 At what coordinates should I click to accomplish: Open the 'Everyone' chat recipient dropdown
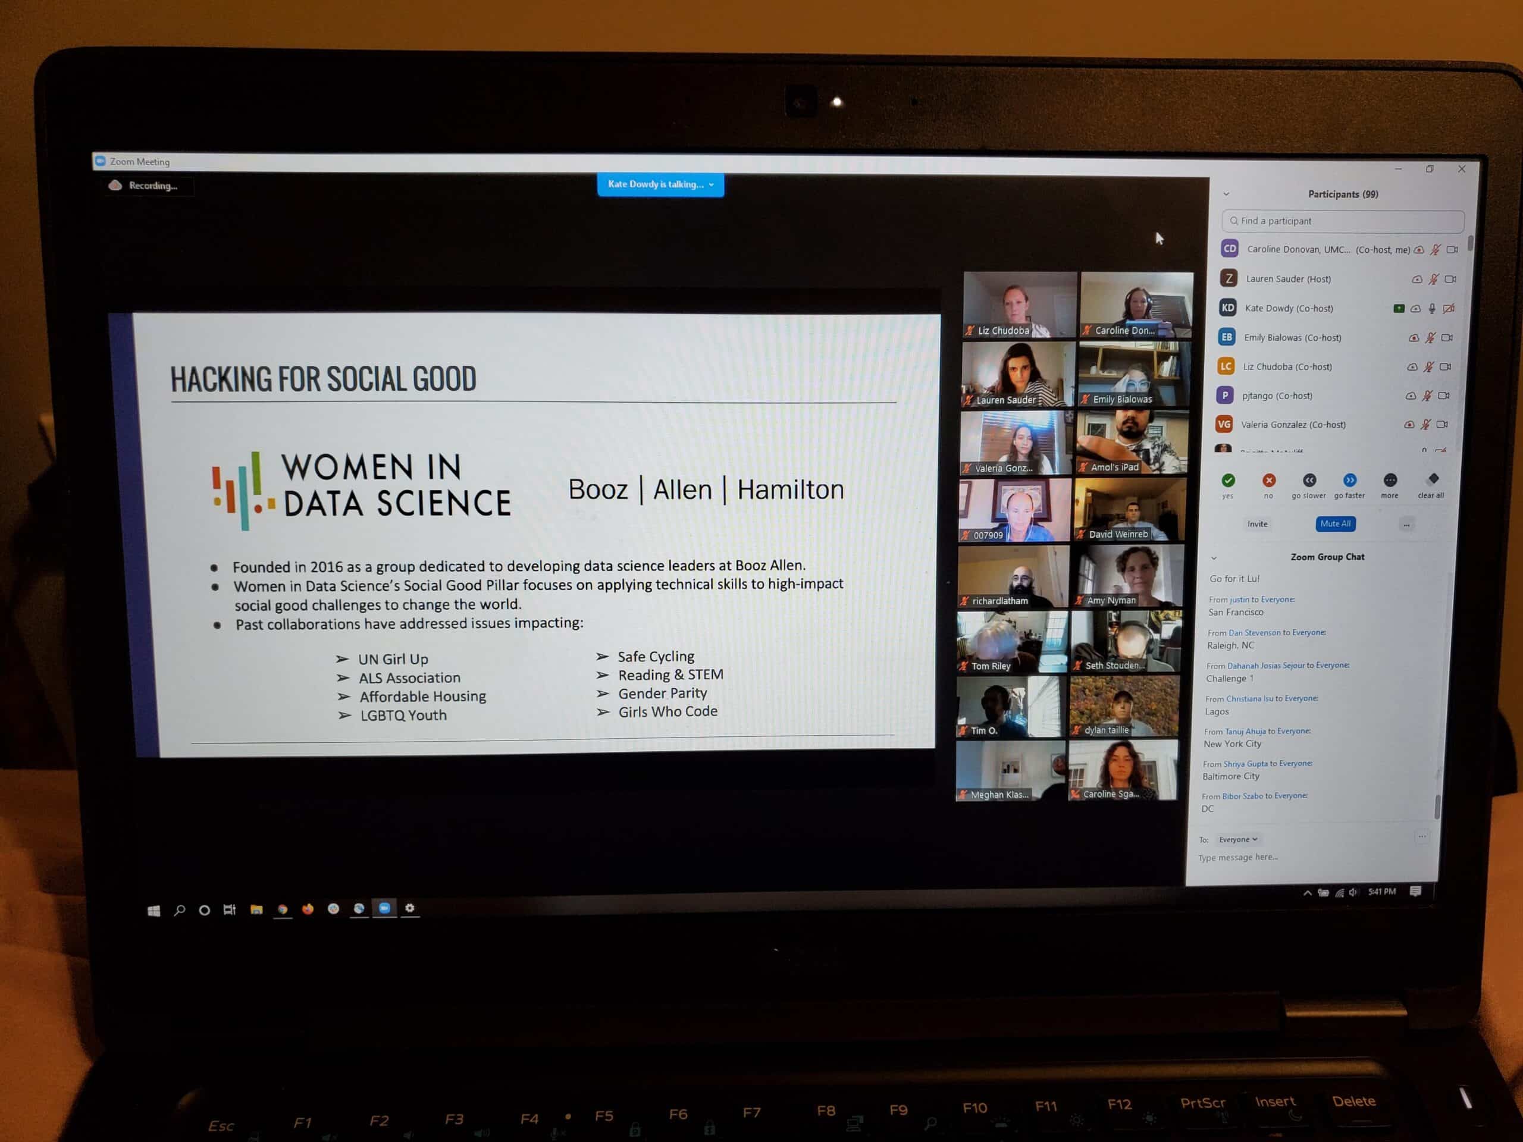[1237, 839]
